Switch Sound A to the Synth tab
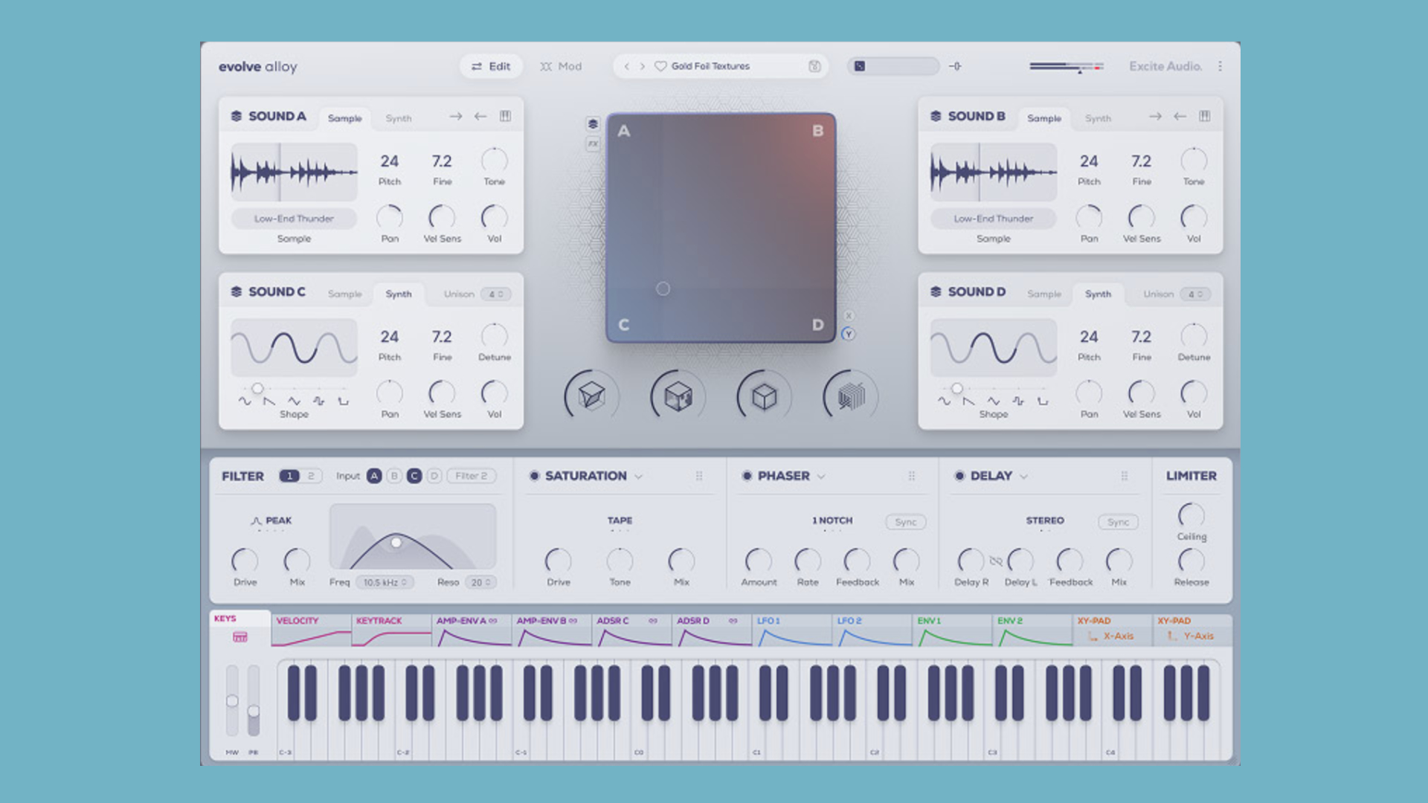 point(398,118)
